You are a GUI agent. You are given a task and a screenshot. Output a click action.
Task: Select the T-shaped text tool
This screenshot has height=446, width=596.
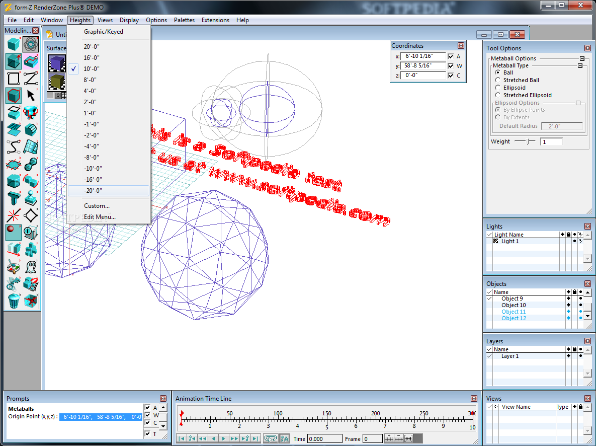pyautogui.click(x=14, y=198)
